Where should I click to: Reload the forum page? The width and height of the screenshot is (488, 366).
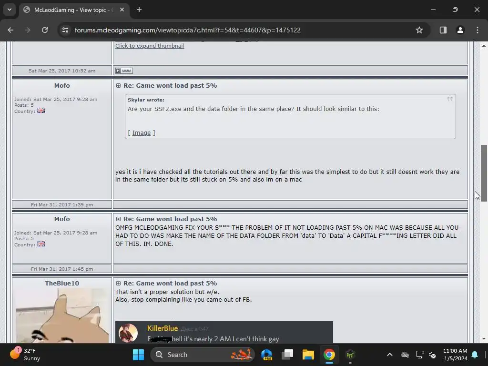point(45,30)
